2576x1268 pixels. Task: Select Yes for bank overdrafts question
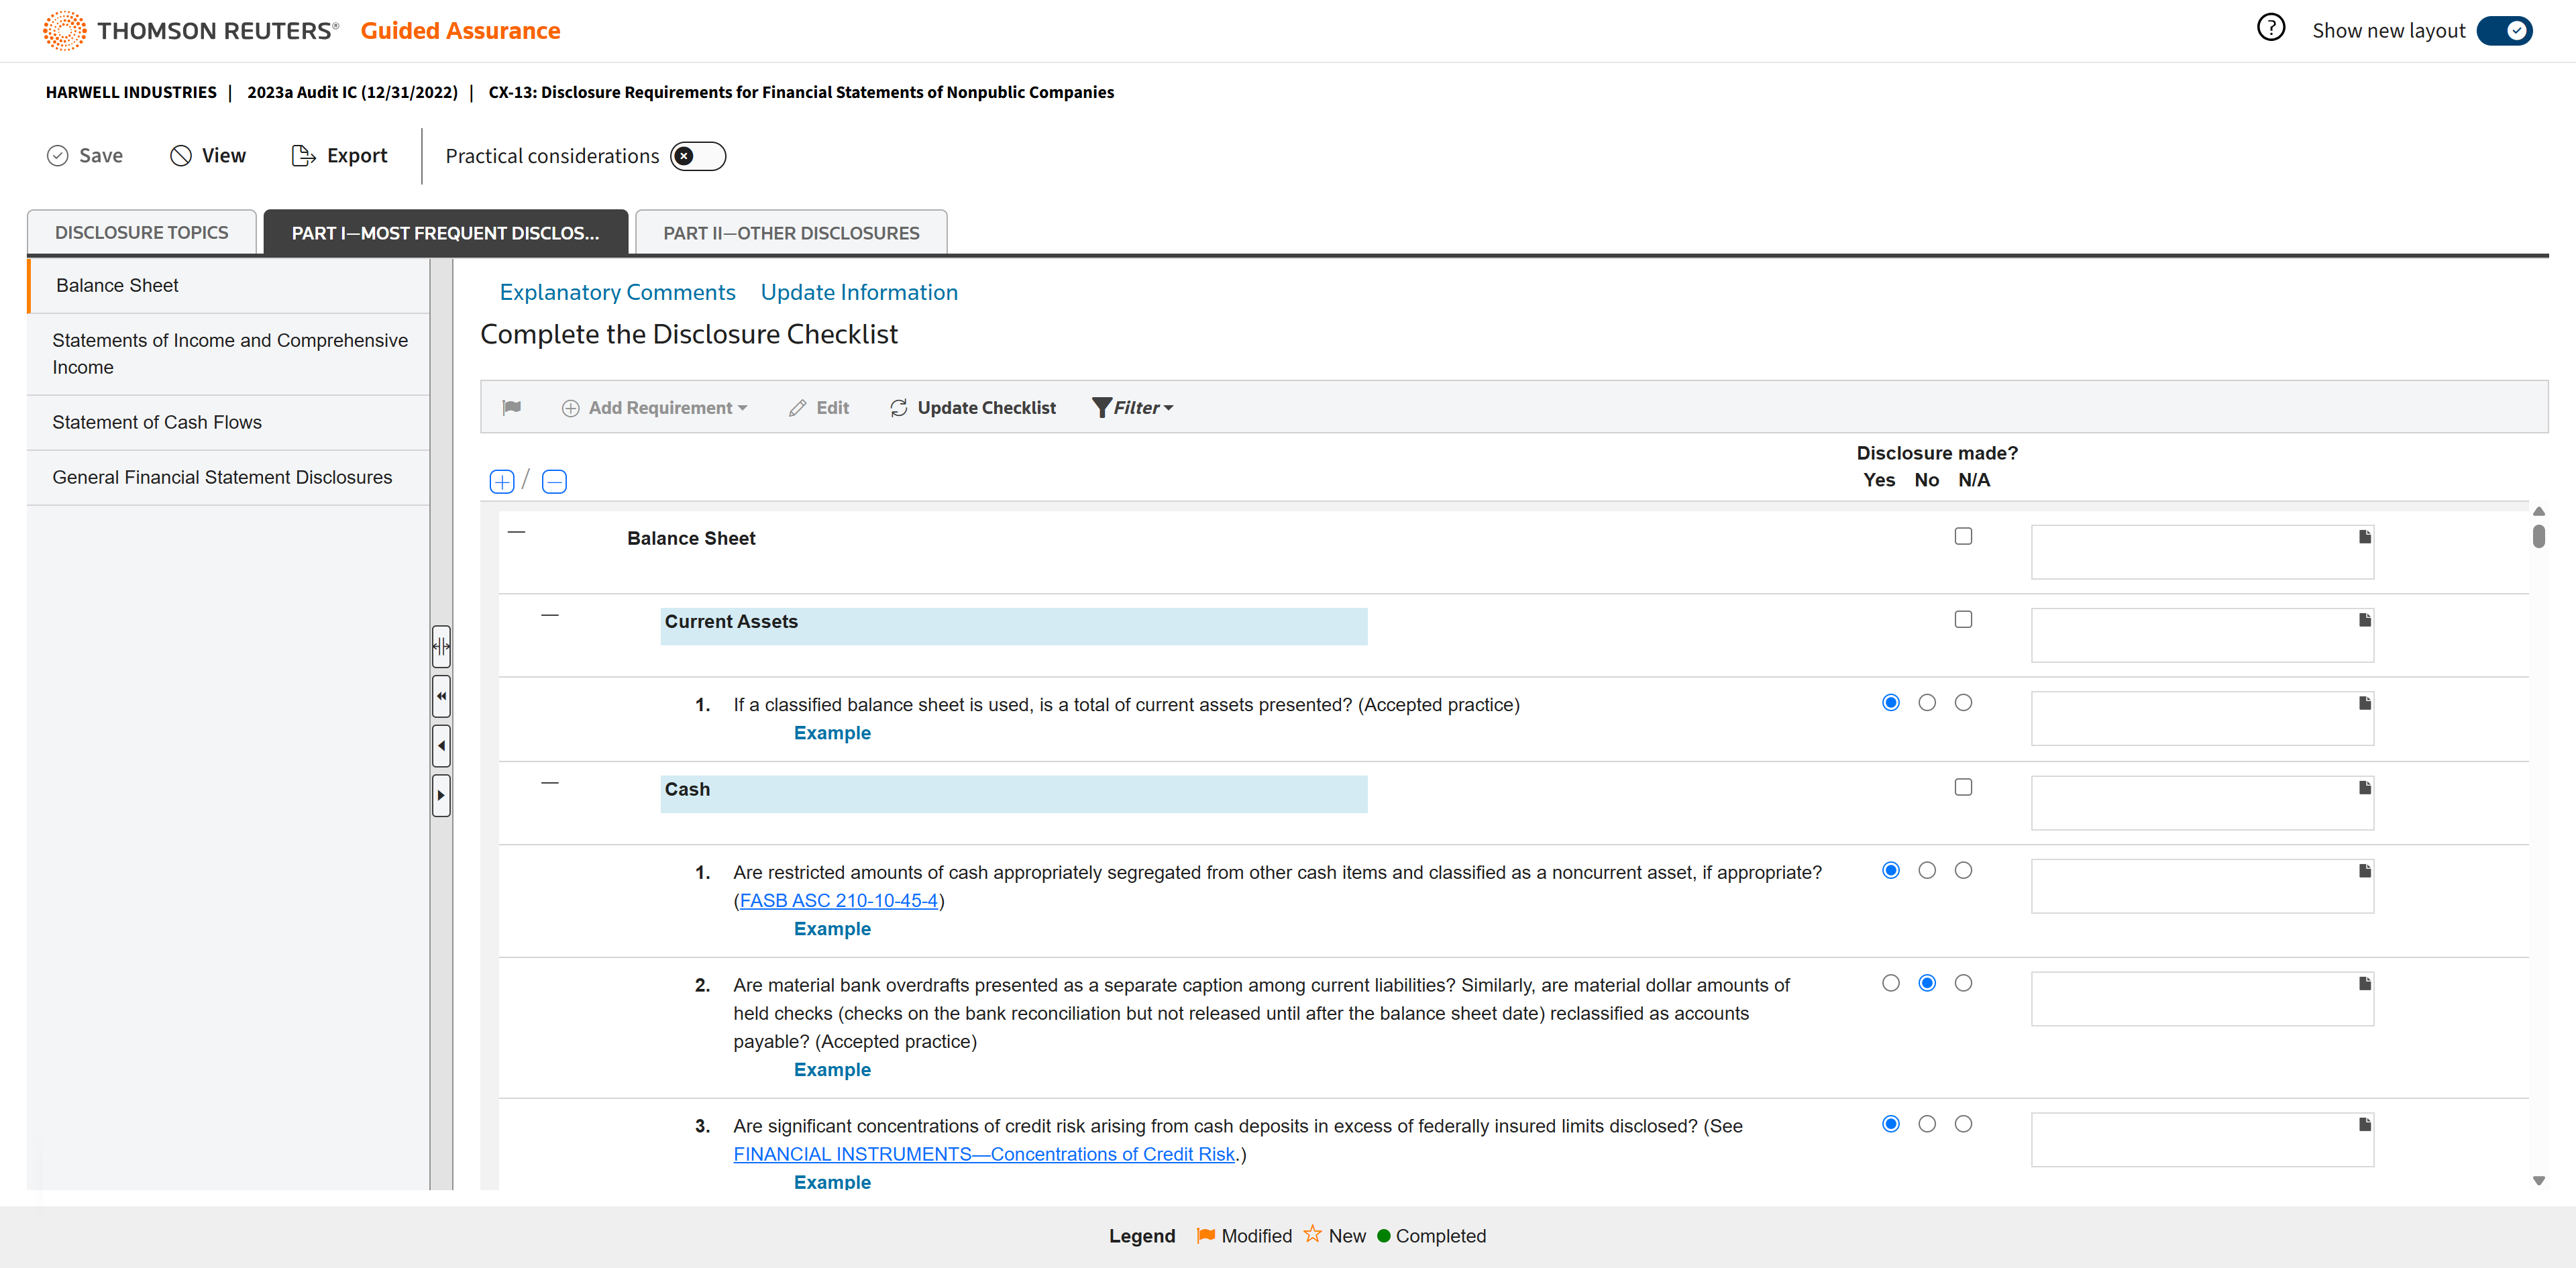1890,983
